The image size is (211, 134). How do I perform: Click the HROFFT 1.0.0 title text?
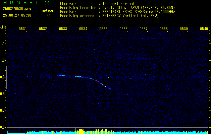pyautogui.click(x=27, y=3)
